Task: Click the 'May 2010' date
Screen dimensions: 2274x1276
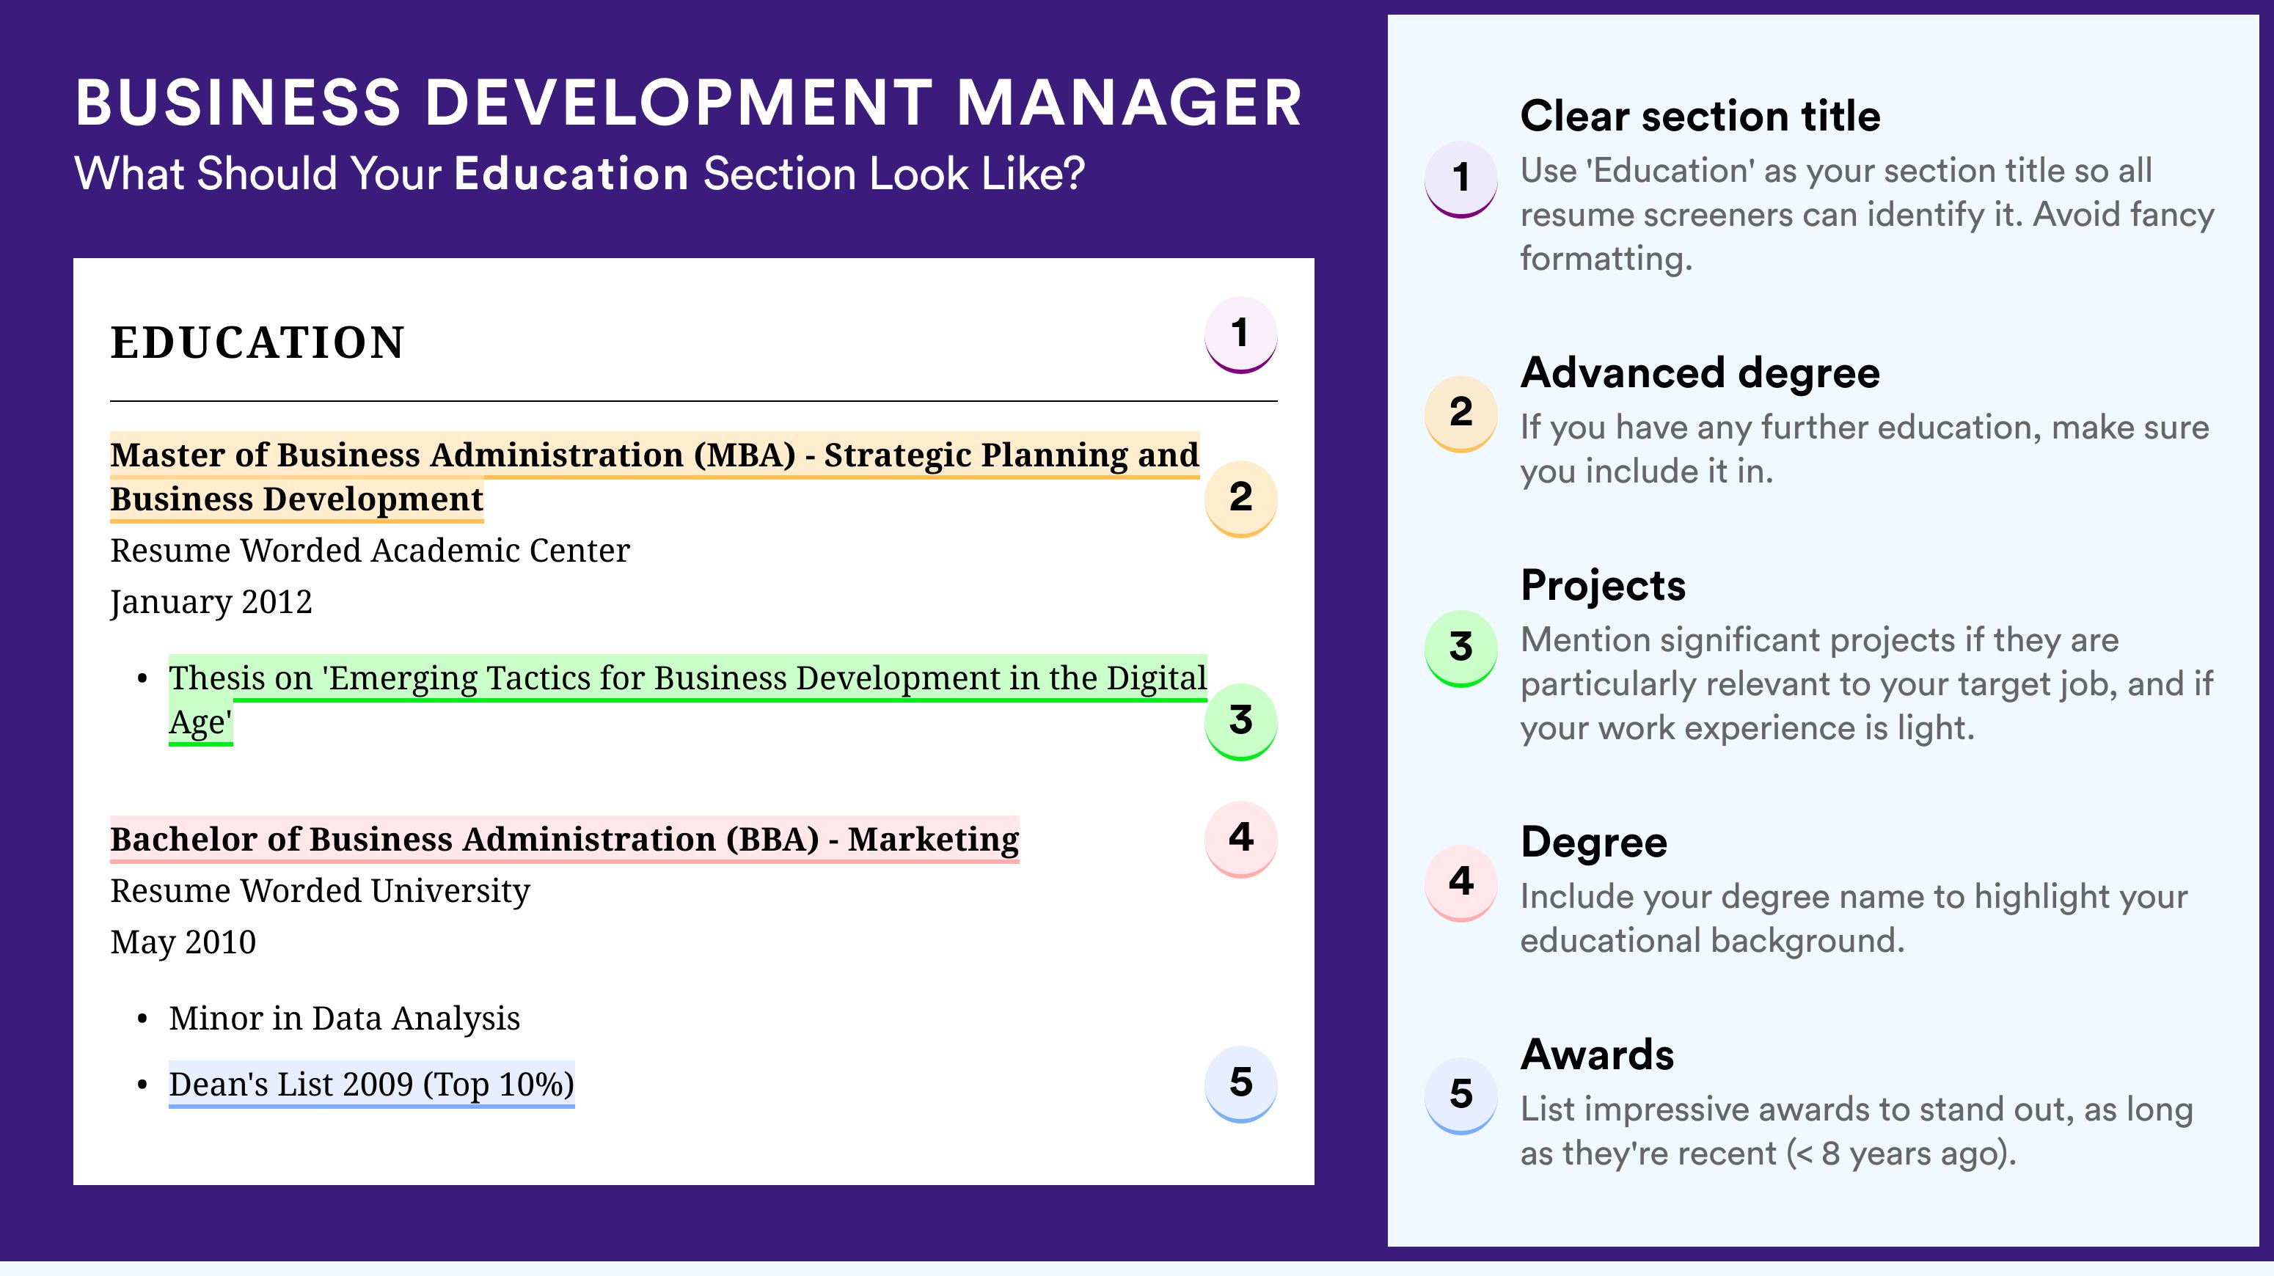Action: (x=183, y=942)
